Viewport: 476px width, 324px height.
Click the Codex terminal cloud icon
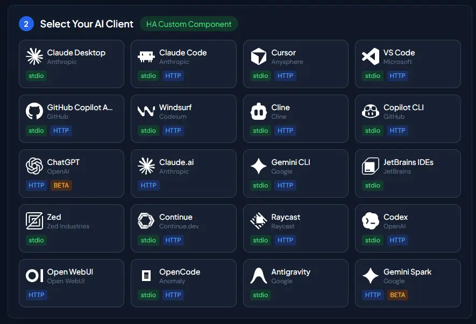[x=371, y=221]
